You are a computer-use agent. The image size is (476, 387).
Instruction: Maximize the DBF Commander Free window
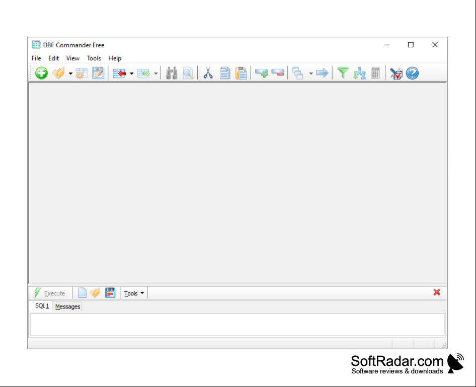[x=411, y=45]
